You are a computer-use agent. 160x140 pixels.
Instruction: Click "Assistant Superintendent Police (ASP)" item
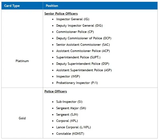click(x=84, y=70)
